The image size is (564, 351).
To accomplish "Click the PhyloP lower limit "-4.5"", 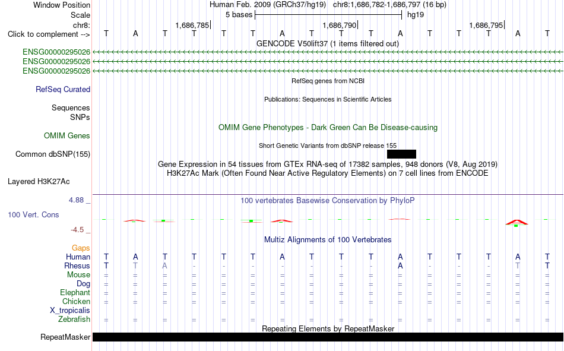I will (x=77, y=230).
